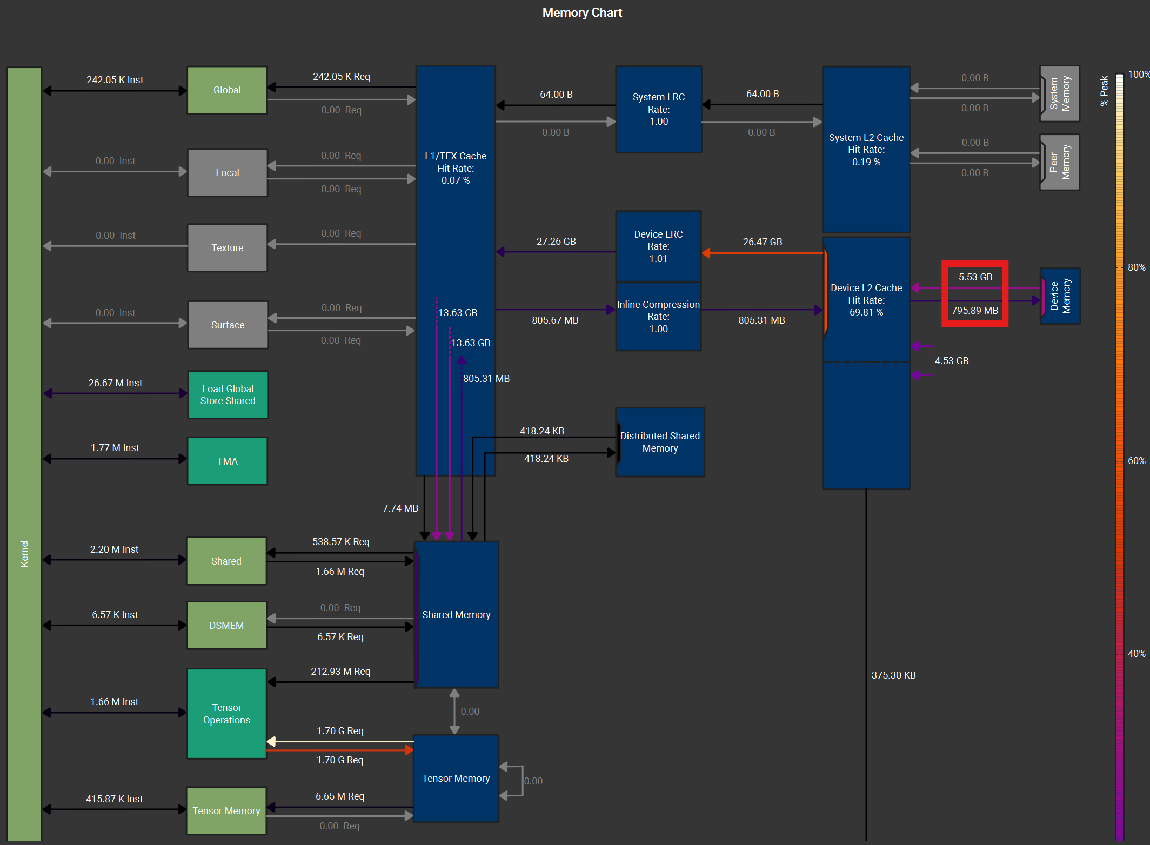Select the System L2 Cache block
This screenshot has width=1150, height=845.
[866, 150]
